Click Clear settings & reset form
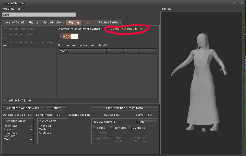The height and width of the screenshot is (156, 246). tap(124, 108)
